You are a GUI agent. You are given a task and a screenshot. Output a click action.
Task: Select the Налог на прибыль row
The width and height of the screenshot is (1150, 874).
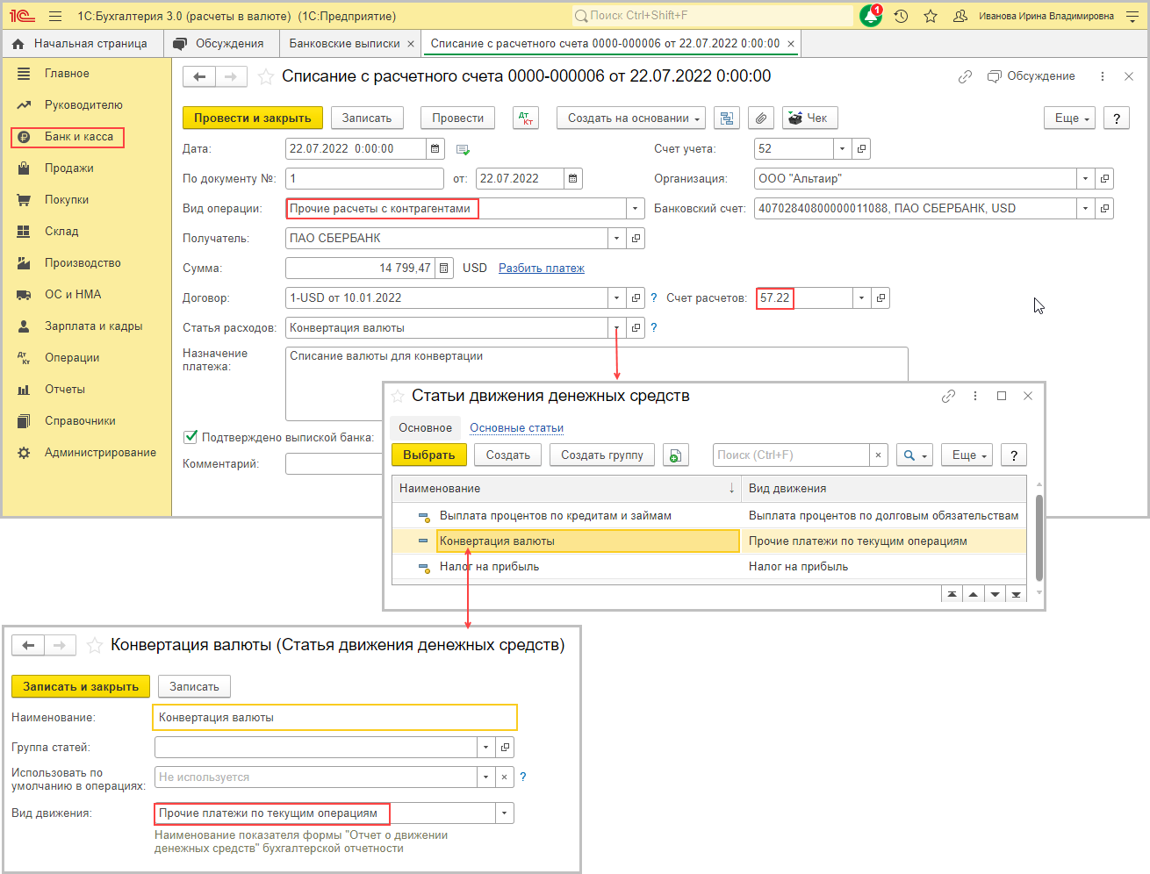click(x=709, y=567)
